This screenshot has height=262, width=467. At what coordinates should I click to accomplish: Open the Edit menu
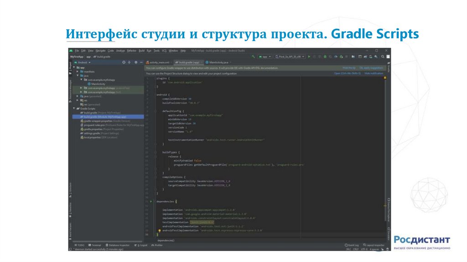pyautogui.click(x=83, y=51)
